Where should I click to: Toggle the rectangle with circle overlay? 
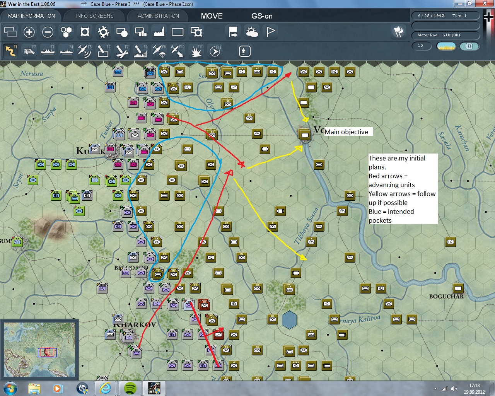[122, 32]
